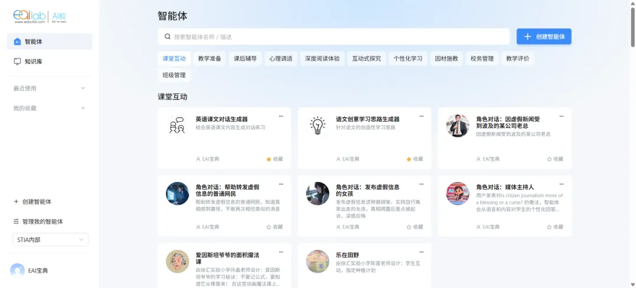The image size is (636, 288).
Task: Open more options for 帮助转发虚假信息的普通网民
Action: [281, 184]
